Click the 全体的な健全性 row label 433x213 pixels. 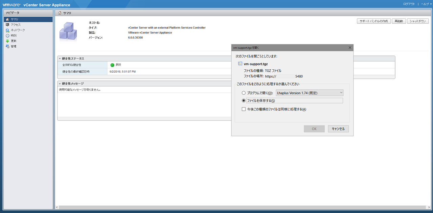tap(72, 65)
